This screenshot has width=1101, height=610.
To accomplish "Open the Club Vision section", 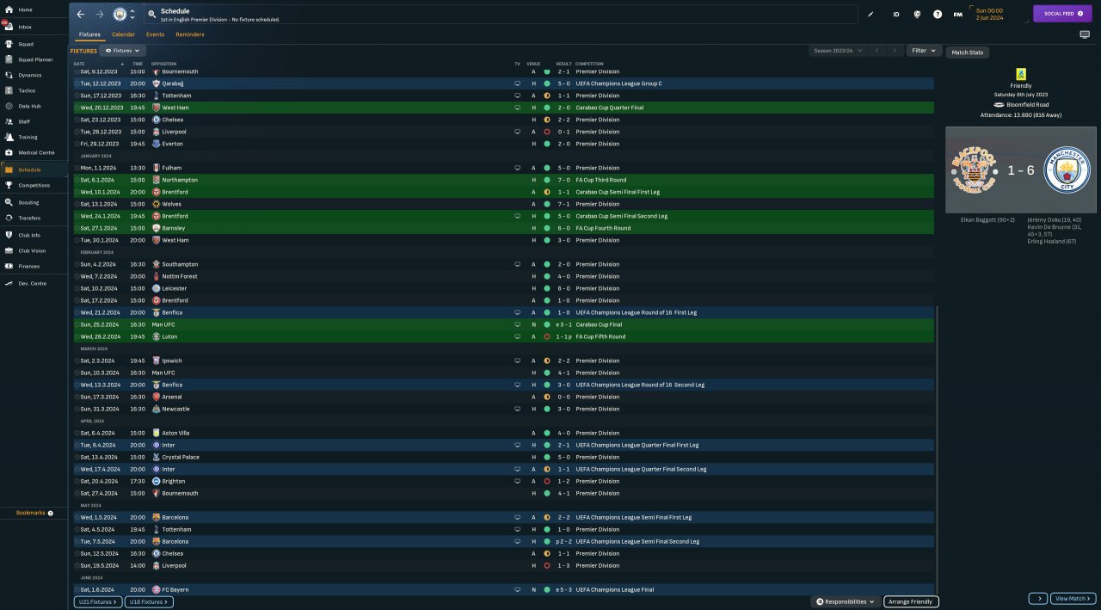I will 34,250.
